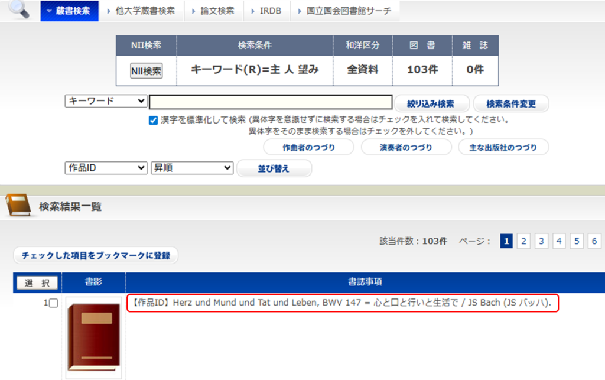Click the 検索条件変更 button
Image resolution: width=605 pixels, height=380 pixels.
point(511,103)
